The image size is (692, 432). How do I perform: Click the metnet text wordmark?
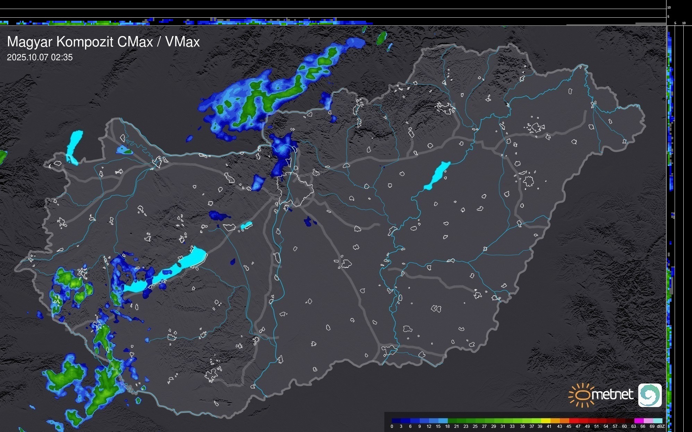coord(612,395)
